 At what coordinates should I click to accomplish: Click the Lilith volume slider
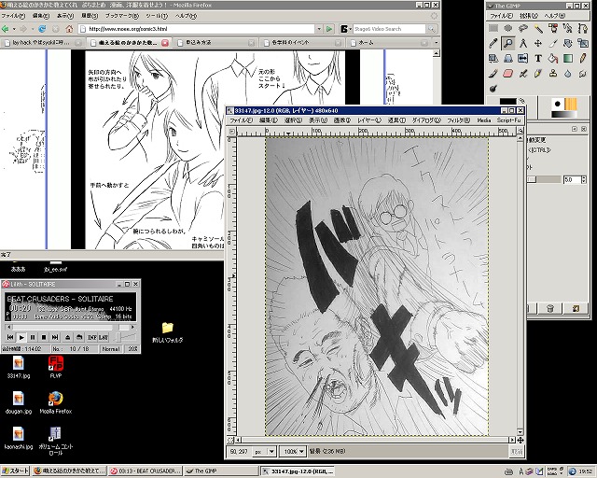[x=125, y=337]
